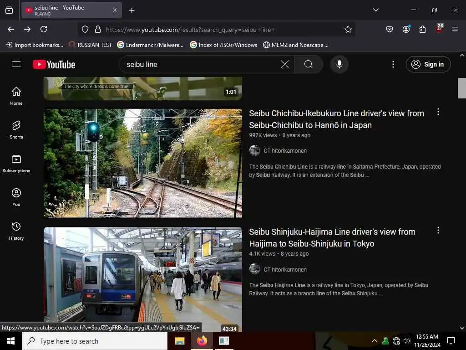Go forward with browser forward arrow
466x350 pixels.
(x=27, y=29)
